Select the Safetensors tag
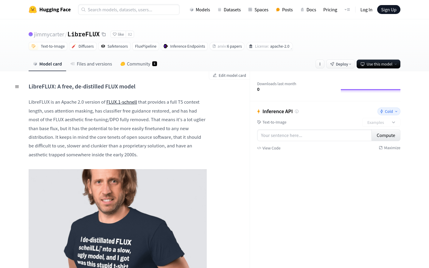 (114, 46)
